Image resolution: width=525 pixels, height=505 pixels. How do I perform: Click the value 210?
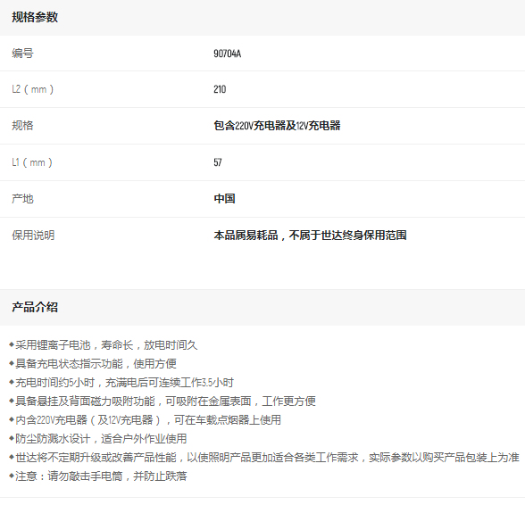pos(220,89)
